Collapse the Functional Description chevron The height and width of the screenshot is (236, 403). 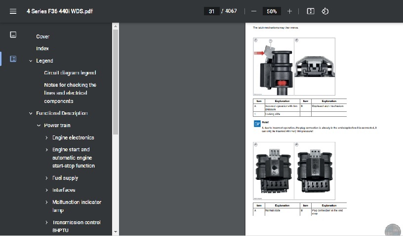pos(31,113)
